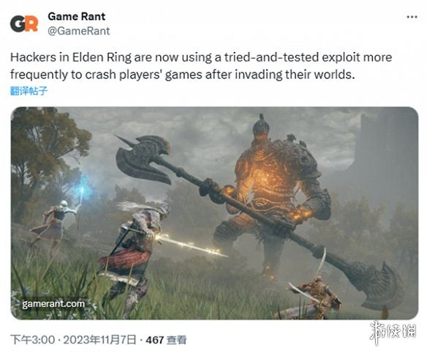Open the Game Rant display name profile
The height and width of the screenshot is (353, 427).
[77, 17]
